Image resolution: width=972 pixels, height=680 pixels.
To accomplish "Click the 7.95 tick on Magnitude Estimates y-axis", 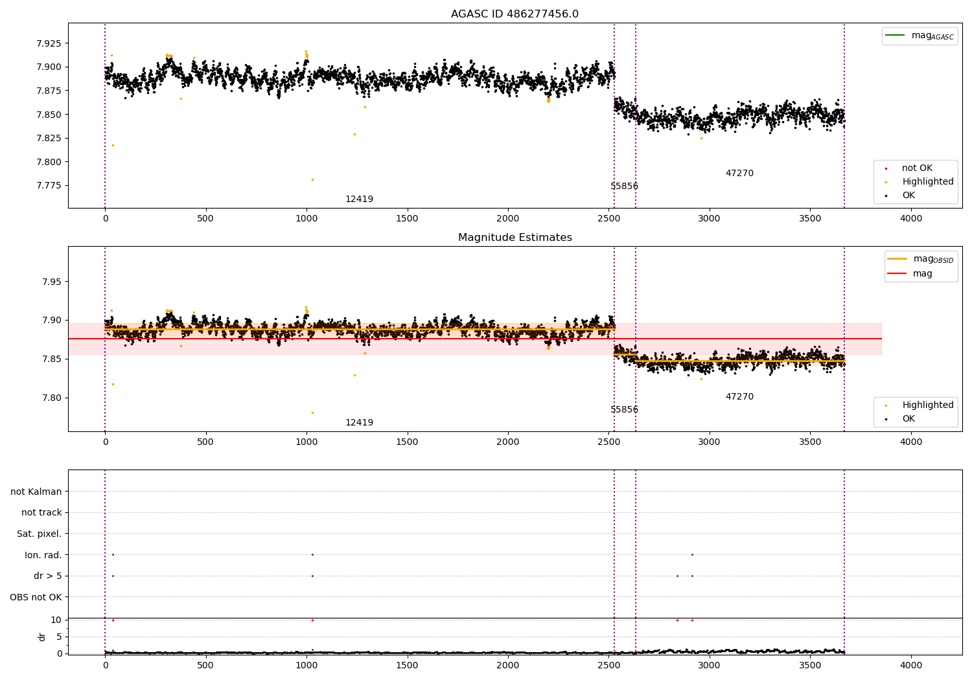I will tap(52, 282).
